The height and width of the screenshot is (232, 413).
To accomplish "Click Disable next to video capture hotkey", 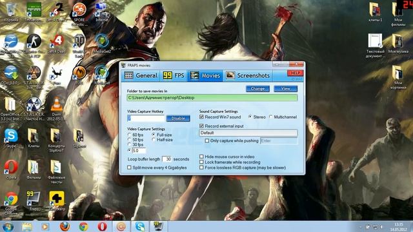I will tap(178, 119).
